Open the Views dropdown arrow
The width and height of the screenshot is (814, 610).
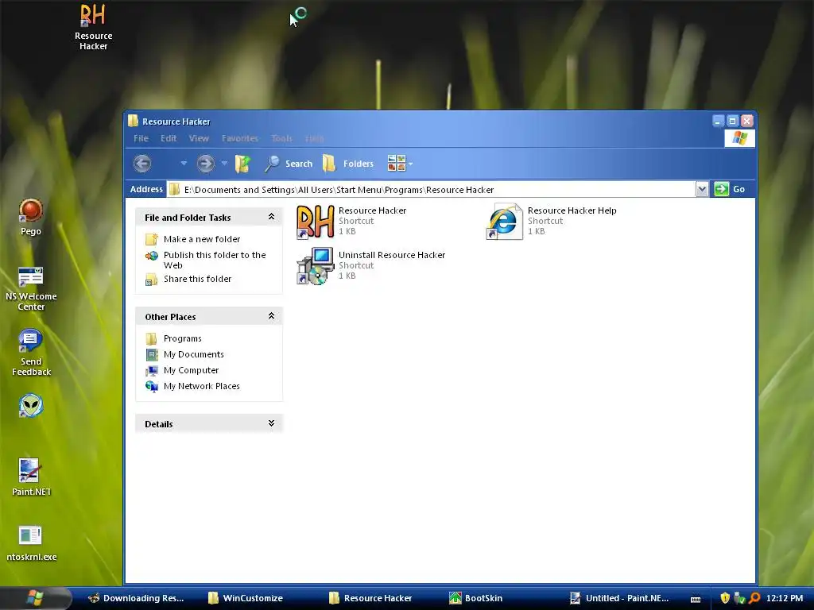pyautogui.click(x=411, y=164)
